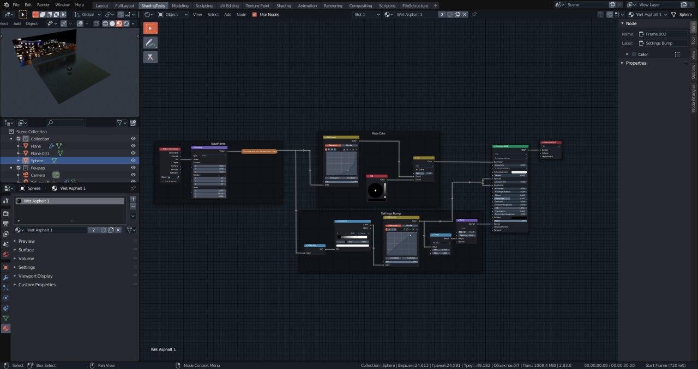Expand the Surface panel
Screen dimensions: 698x369
[26, 250]
